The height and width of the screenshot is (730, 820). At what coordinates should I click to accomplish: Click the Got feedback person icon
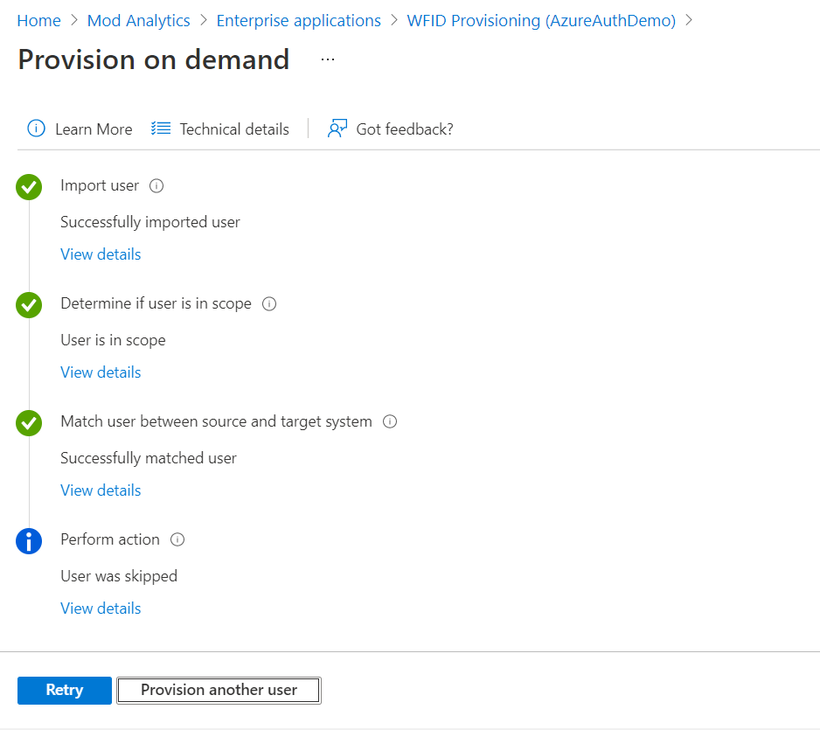click(x=337, y=129)
